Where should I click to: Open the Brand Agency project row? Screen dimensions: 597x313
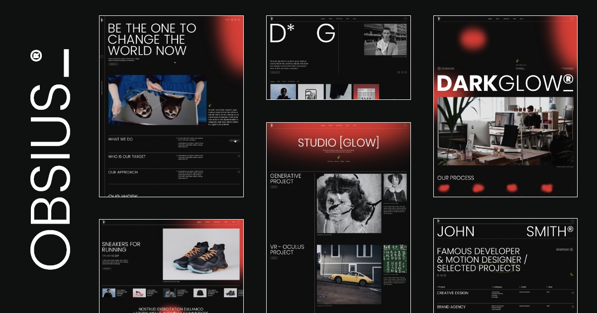572,307
